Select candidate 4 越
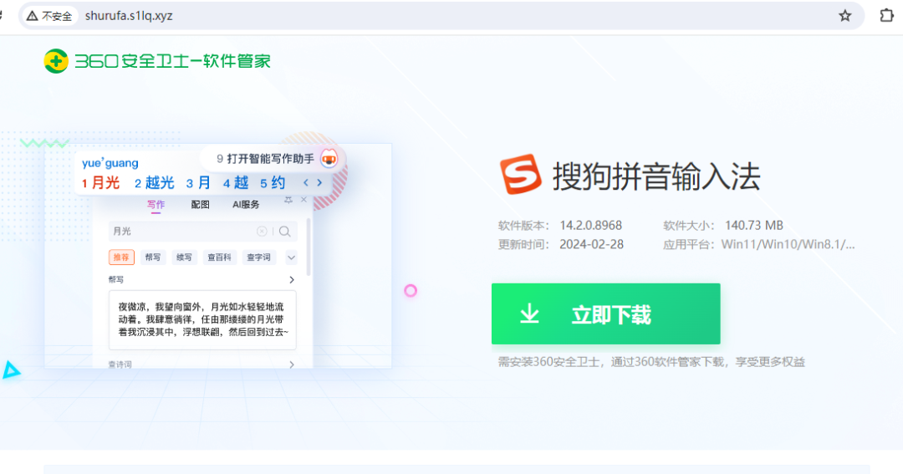Viewport: 903px width, 474px height. point(236,183)
